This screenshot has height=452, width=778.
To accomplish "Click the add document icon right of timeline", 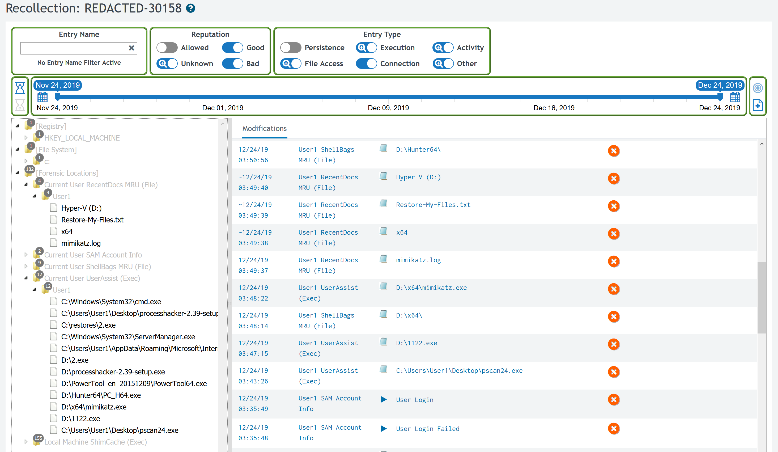I will pos(758,105).
